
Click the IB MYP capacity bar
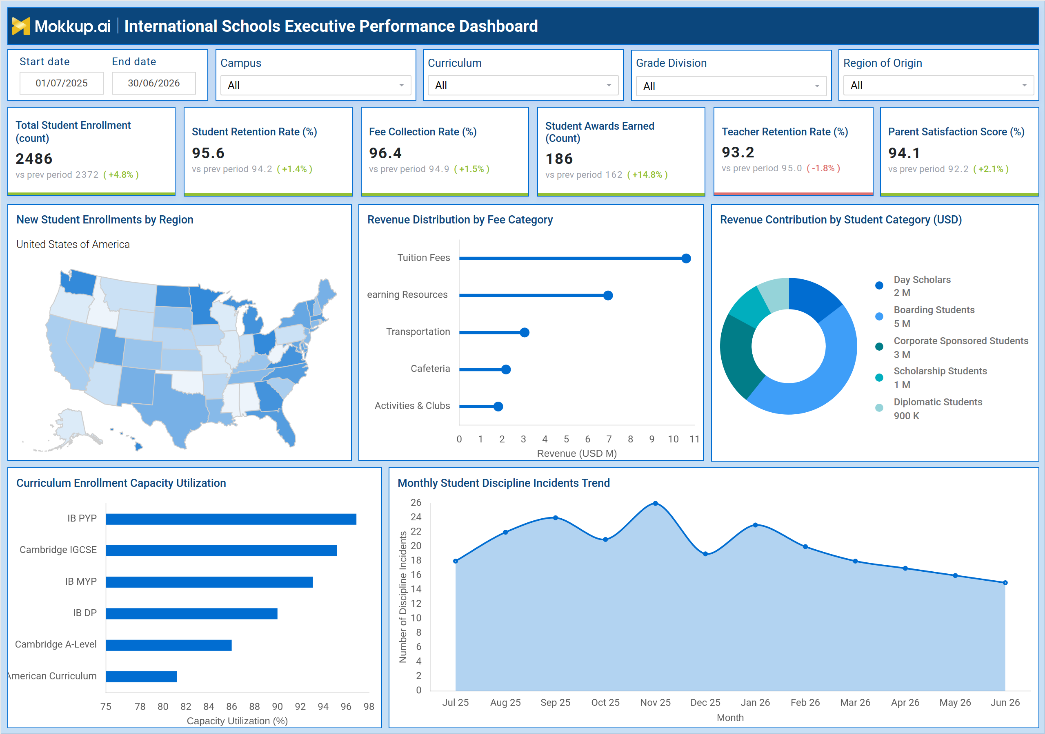(x=209, y=582)
